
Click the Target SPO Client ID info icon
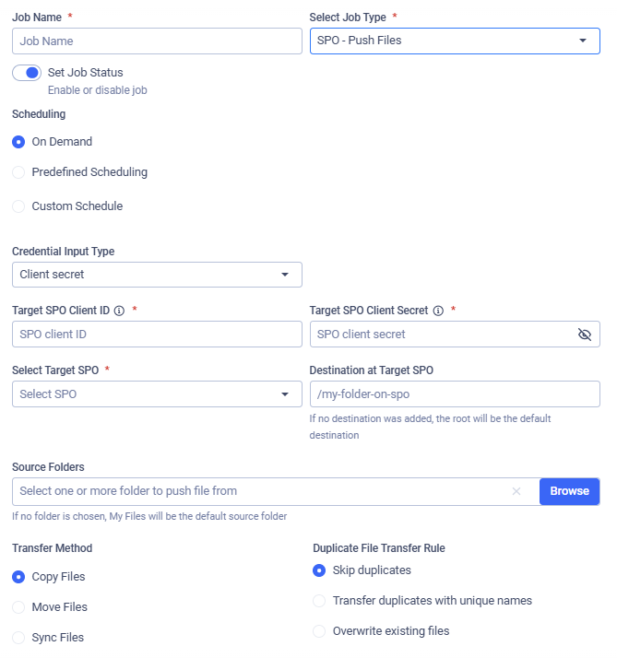click(120, 311)
